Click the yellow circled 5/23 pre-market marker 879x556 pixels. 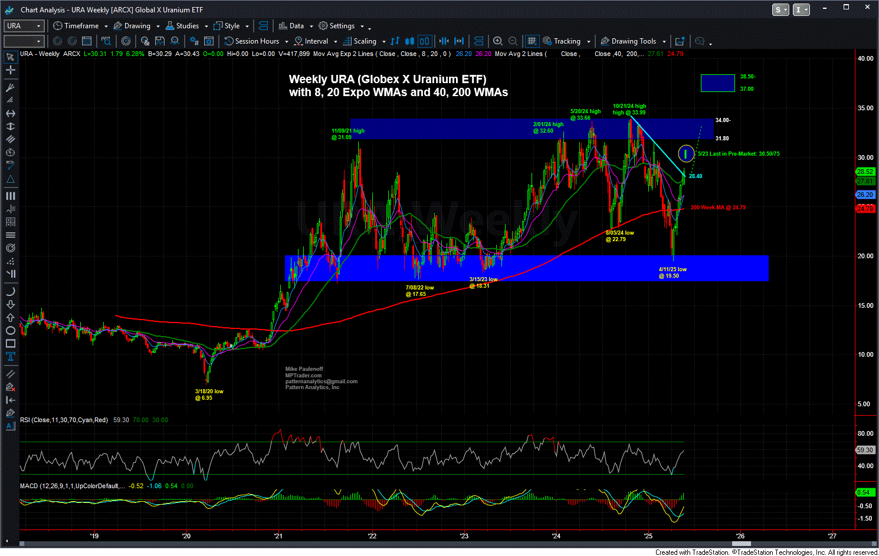[x=686, y=154]
